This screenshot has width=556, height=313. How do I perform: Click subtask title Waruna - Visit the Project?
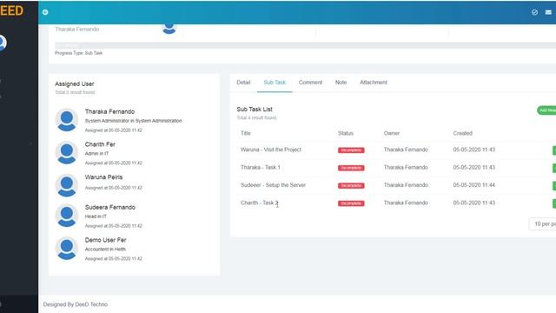pyautogui.click(x=270, y=150)
